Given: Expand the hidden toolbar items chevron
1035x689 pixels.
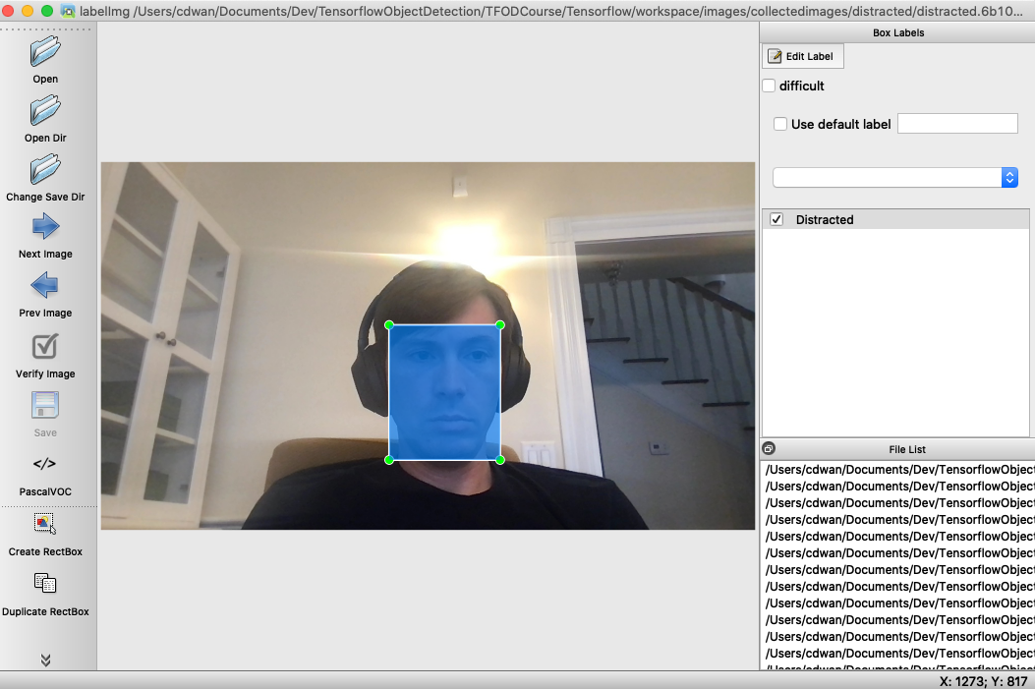Looking at the screenshot, I should coord(44,660).
